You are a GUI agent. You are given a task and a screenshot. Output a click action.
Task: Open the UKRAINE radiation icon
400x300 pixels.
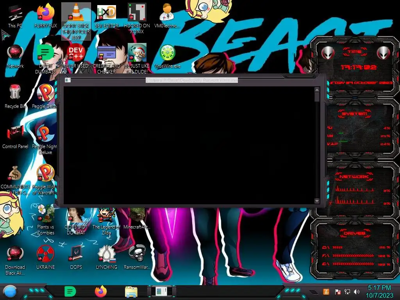point(45,258)
